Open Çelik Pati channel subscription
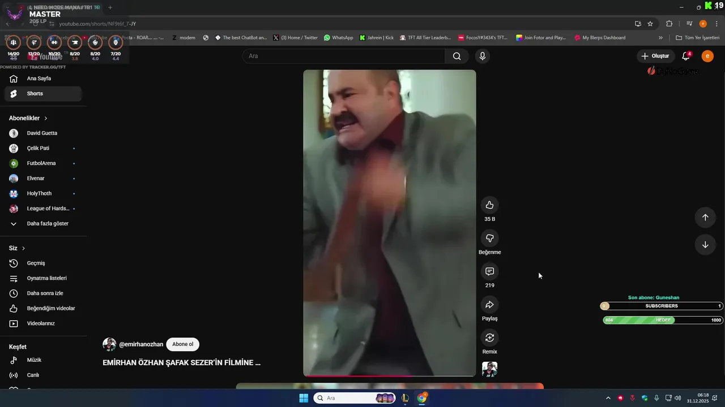This screenshot has width=725, height=407. [x=42, y=148]
